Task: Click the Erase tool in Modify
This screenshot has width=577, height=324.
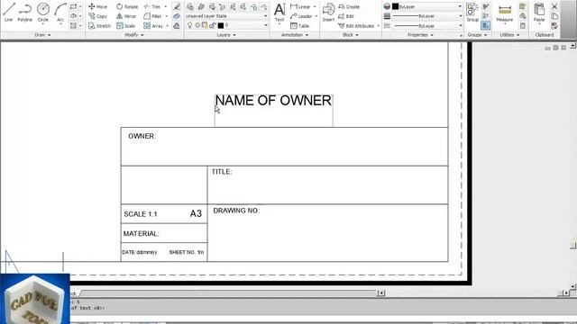Action: pyautogui.click(x=177, y=6)
